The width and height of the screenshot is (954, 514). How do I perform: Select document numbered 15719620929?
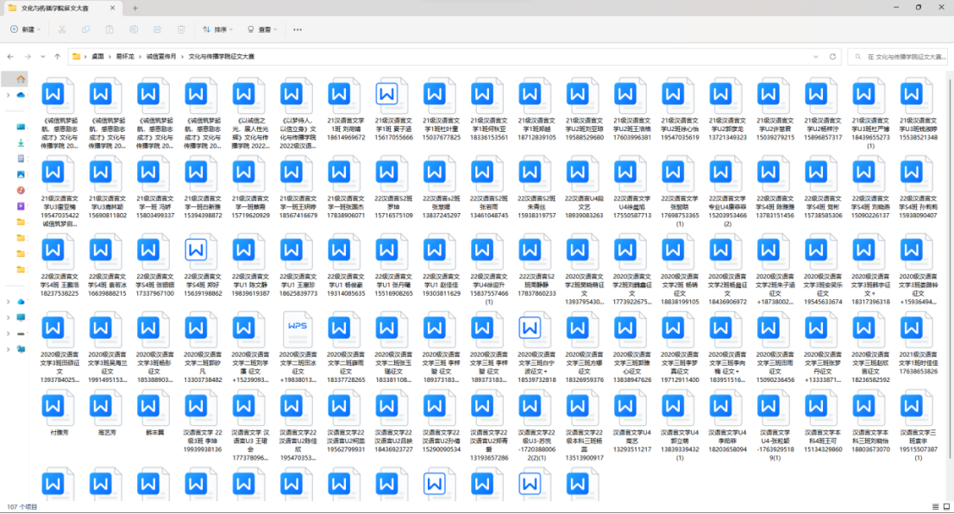[250, 187]
